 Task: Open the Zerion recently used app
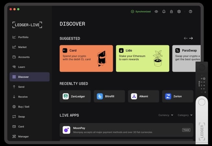click(x=178, y=96)
